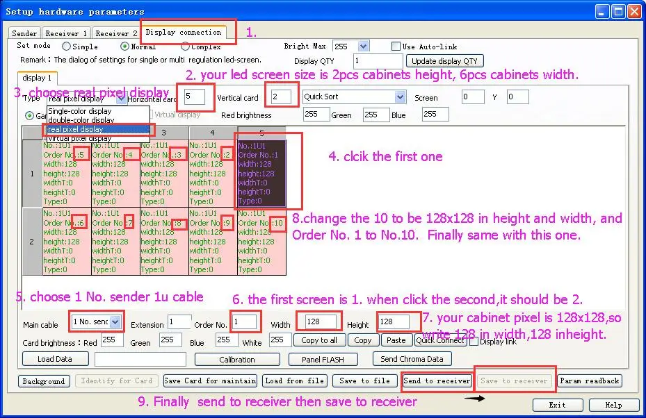The height and width of the screenshot is (418, 646).
Task: Open the Quick Sort dropdown
Action: coord(400,97)
